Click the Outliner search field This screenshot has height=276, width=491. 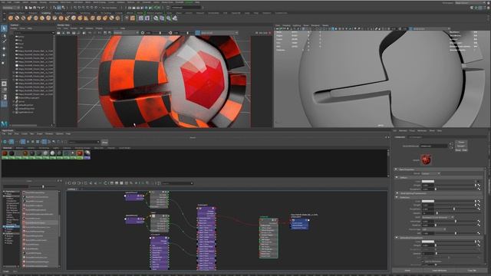pyautogui.click(x=34, y=32)
